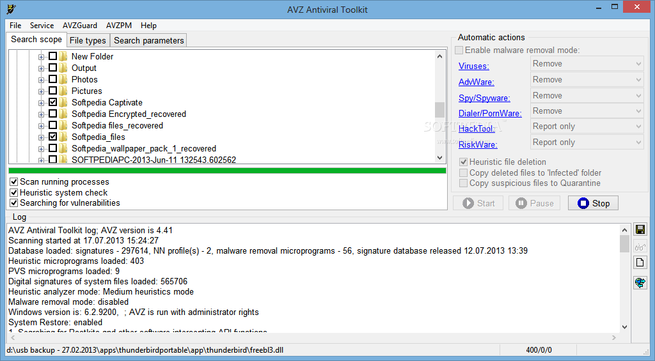The width and height of the screenshot is (655, 361).
Task: Toggle Scan running processes checkbox
Action: pyautogui.click(x=14, y=182)
